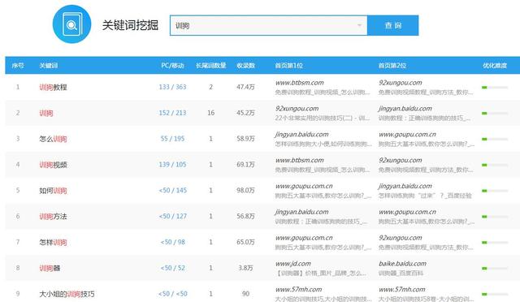Click the 133 / 363 PC/mobile value
The height and width of the screenshot is (302, 520).
pos(172,87)
